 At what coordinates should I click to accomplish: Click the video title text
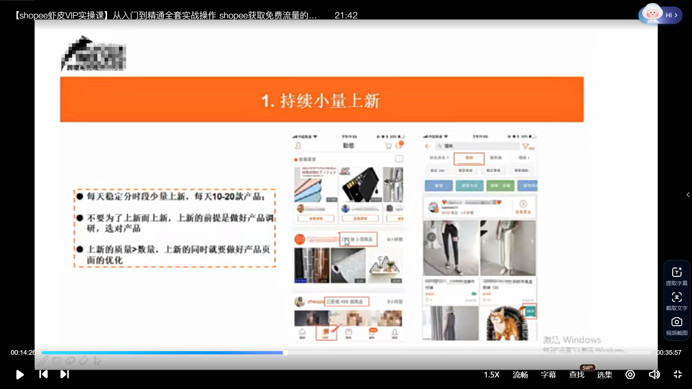[x=166, y=15]
